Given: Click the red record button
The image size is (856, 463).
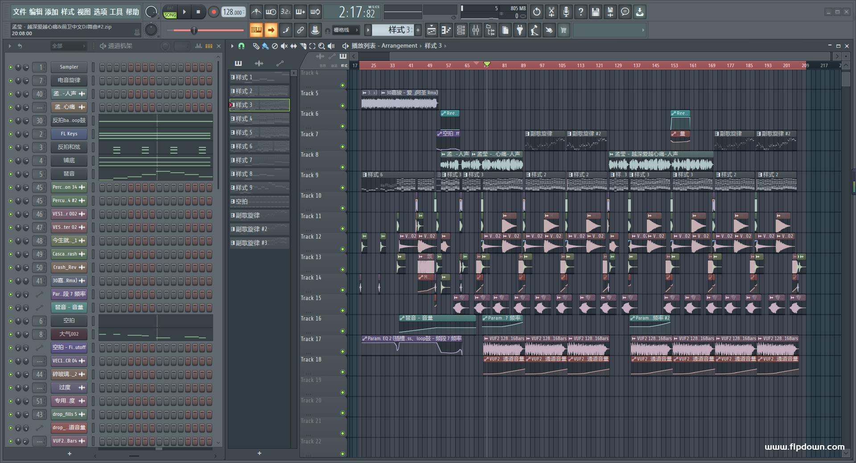Looking at the screenshot, I should point(214,12).
